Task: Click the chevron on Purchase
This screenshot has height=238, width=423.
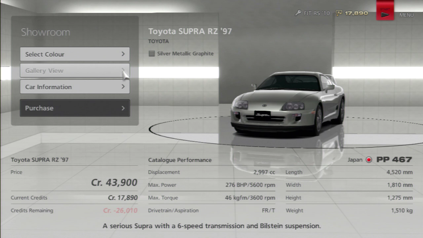Action: click(x=123, y=108)
